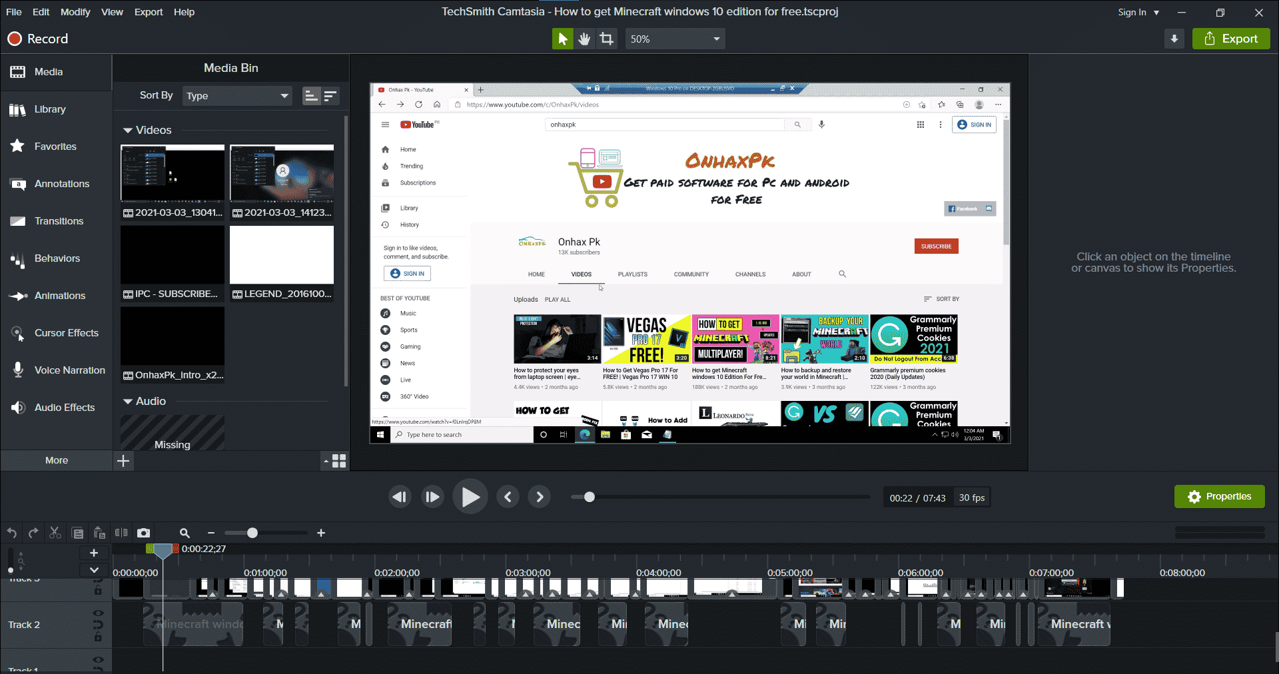Jump to next clip
The width and height of the screenshot is (1279, 674).
(540, 497)
